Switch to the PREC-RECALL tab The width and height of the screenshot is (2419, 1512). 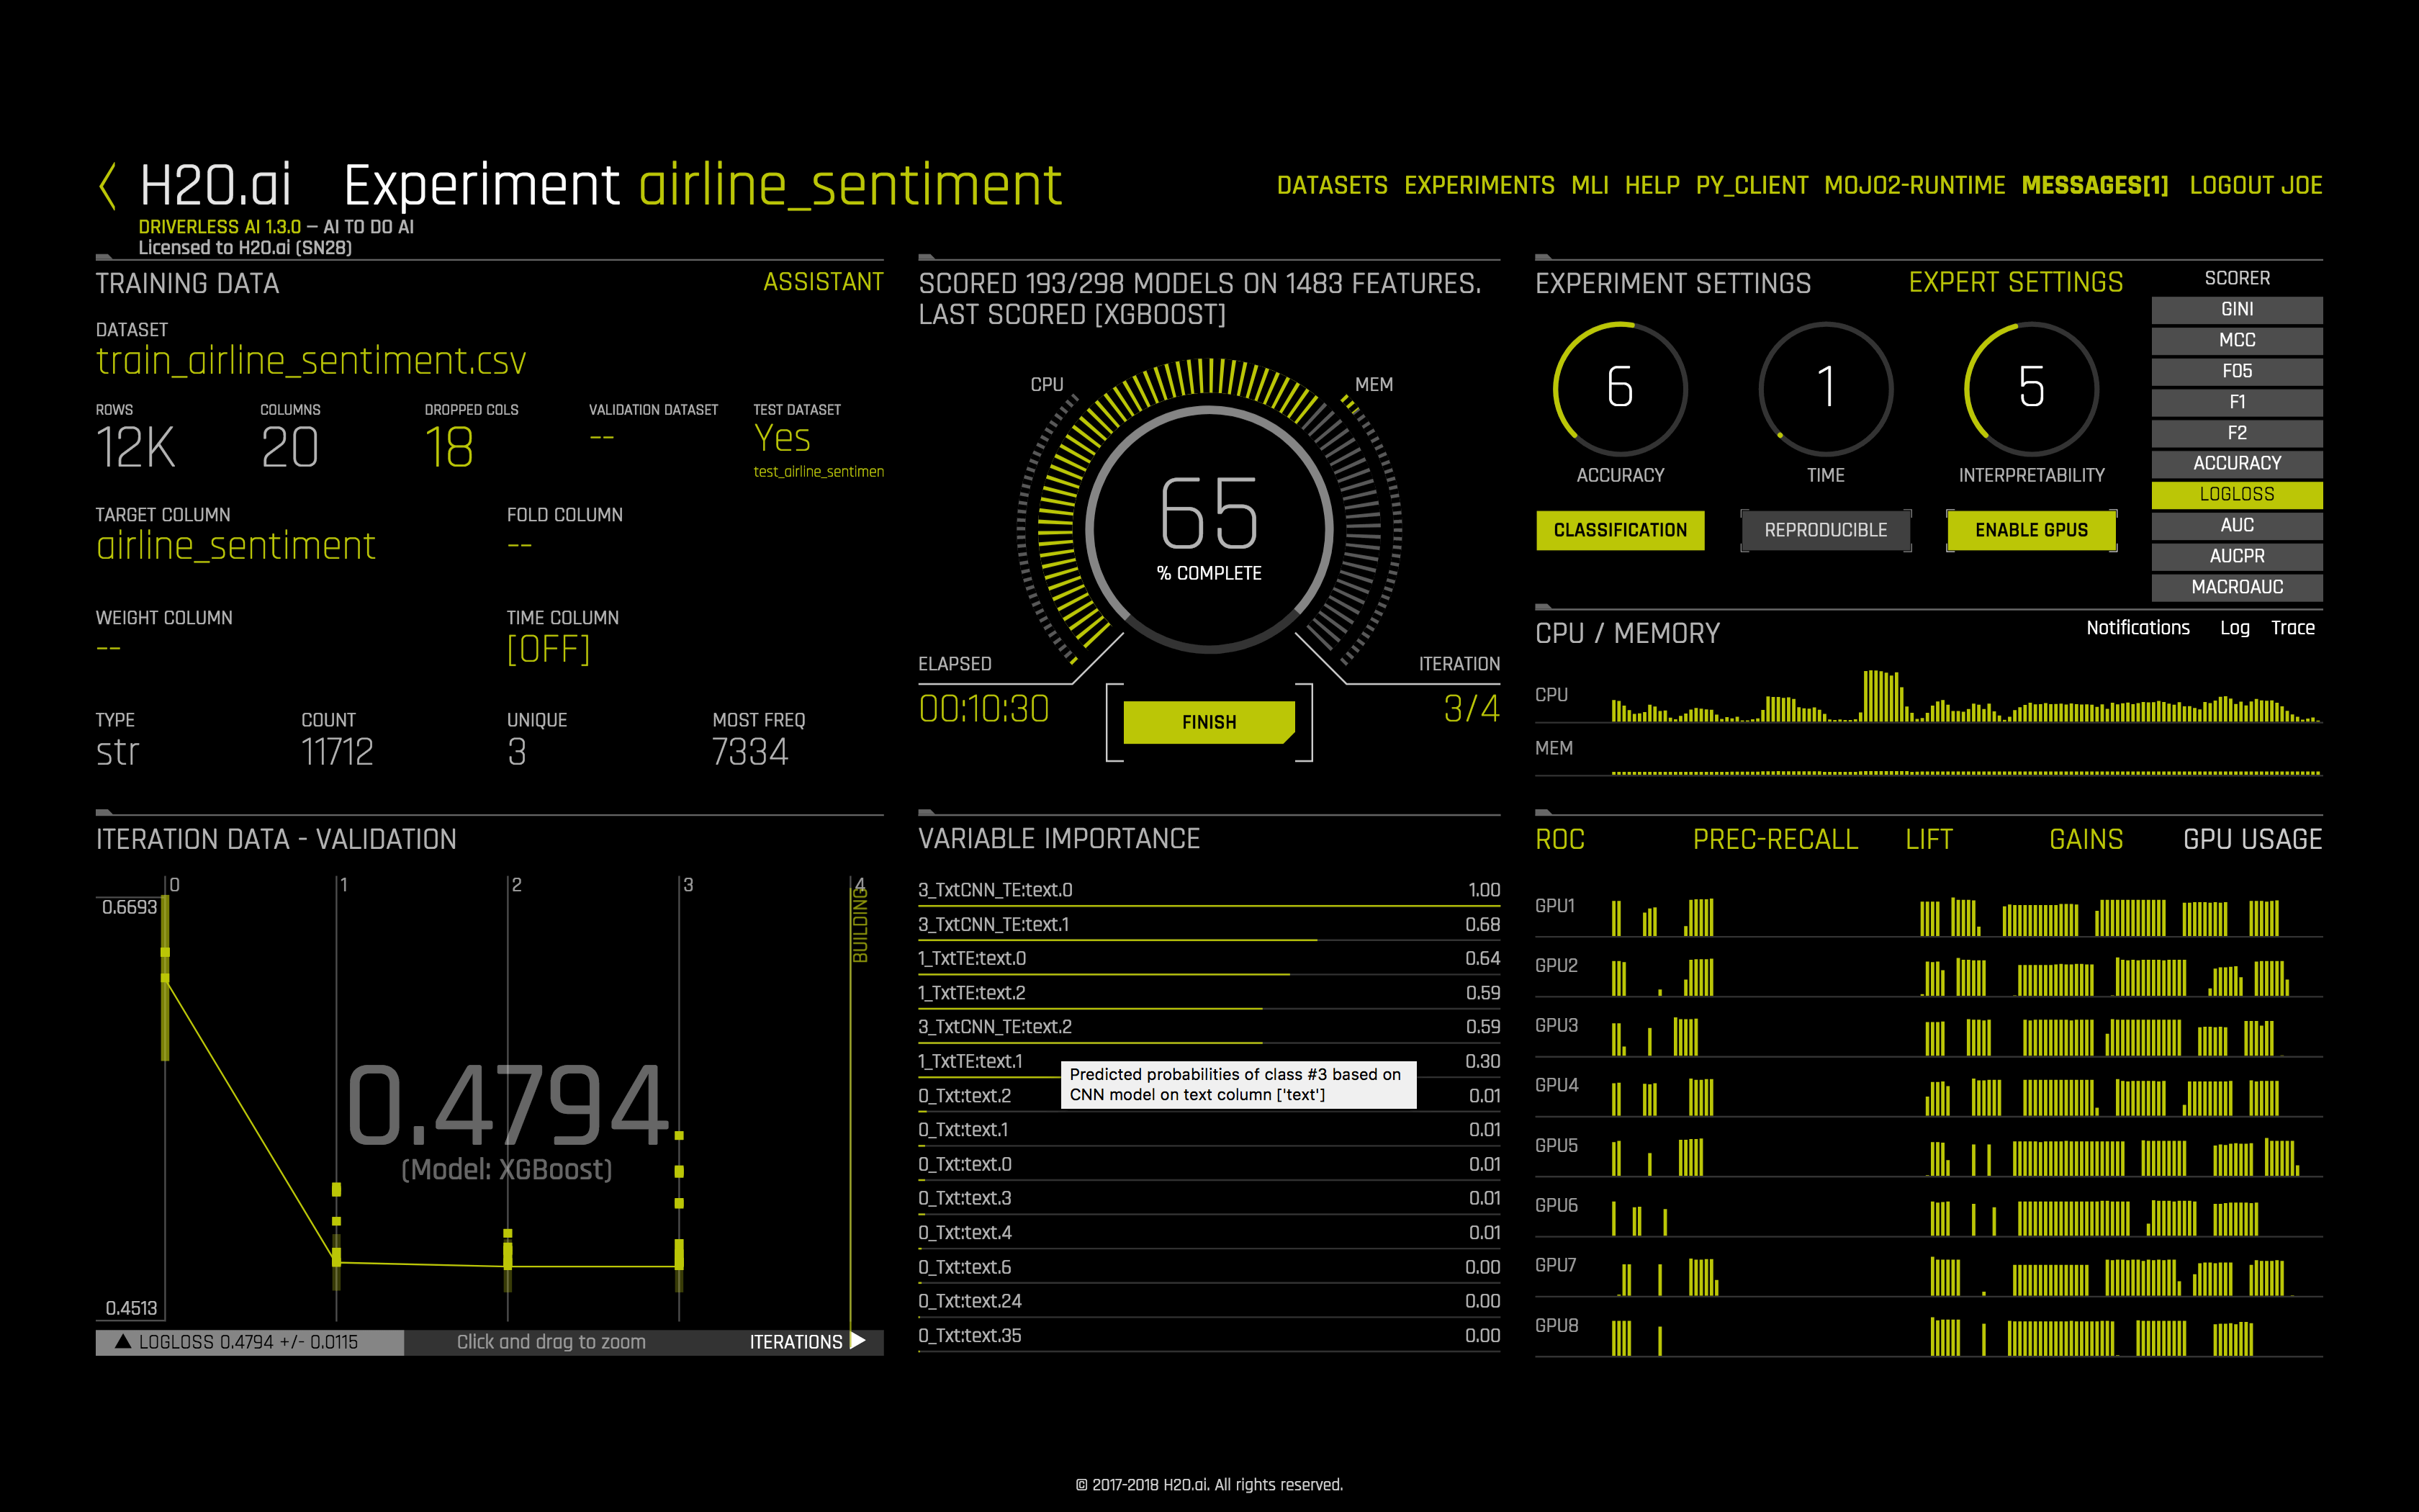click(1775, 839)
